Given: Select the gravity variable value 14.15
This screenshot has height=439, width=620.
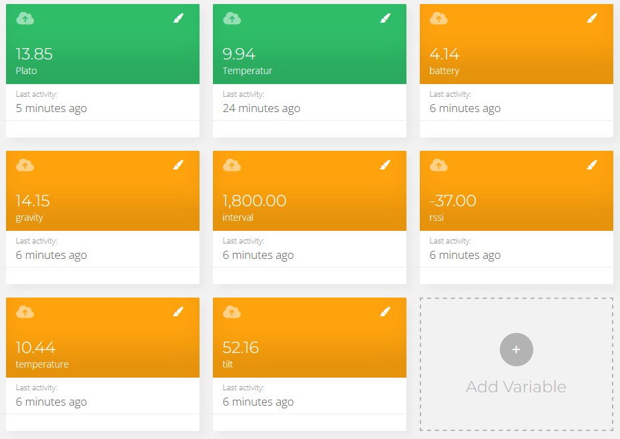Looking at the screenshot, I should [33, 201].
